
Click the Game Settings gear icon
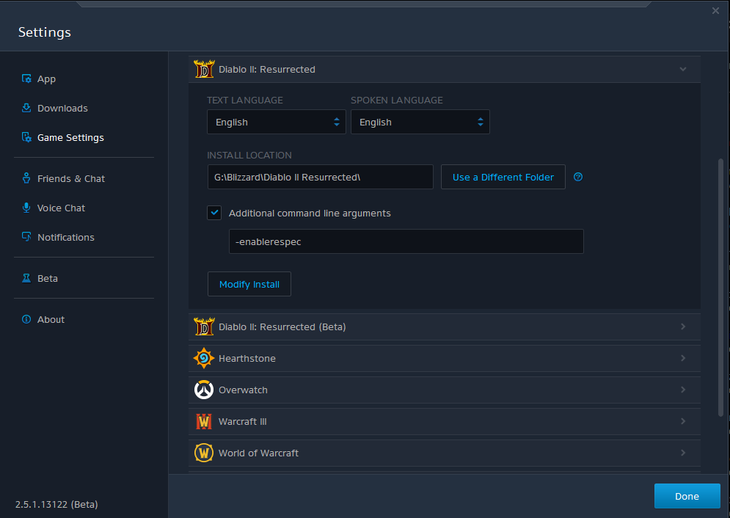click(26, 137)
